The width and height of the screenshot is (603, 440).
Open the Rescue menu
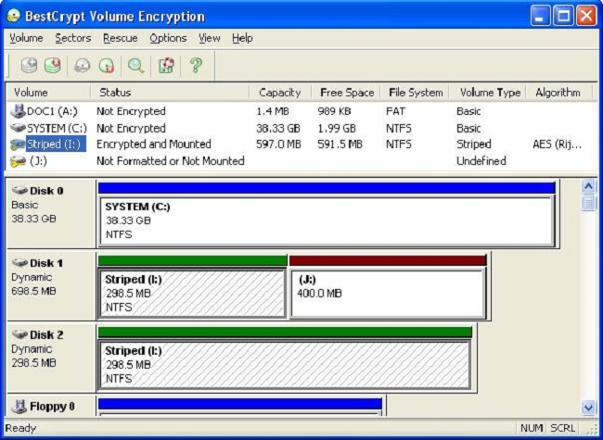121,38
